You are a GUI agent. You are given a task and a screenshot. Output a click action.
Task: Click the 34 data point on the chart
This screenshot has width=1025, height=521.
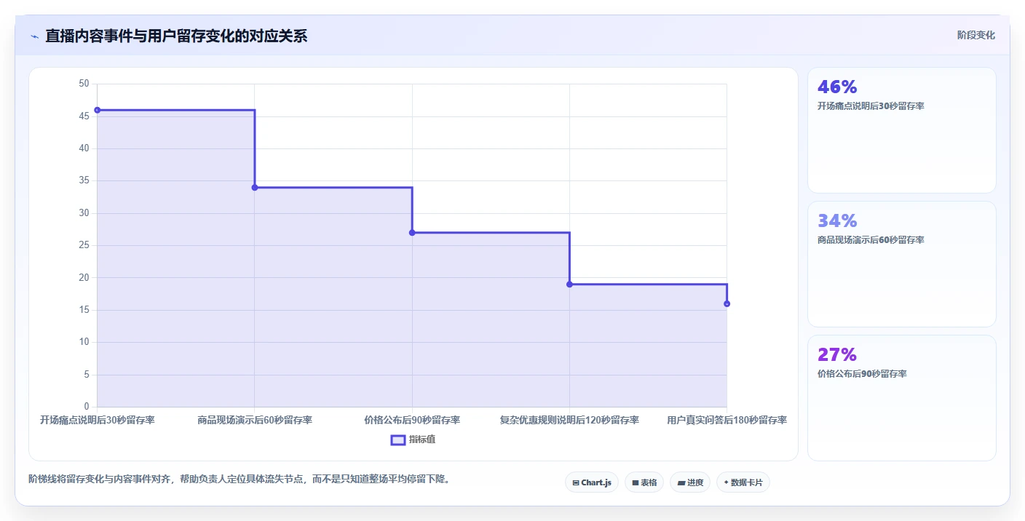255,188
